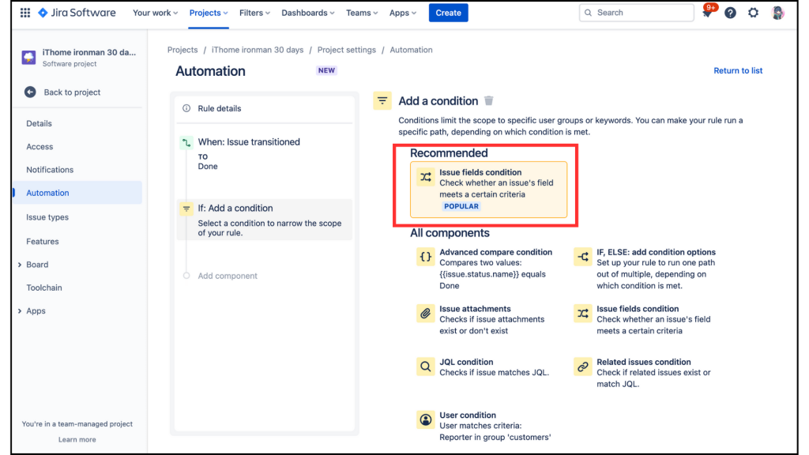The image size is (809, 455).
Task: Open the Apps dropdown in top navigation
Action: 402,13
